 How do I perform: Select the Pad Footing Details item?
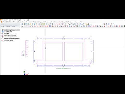tap(8, 40)
